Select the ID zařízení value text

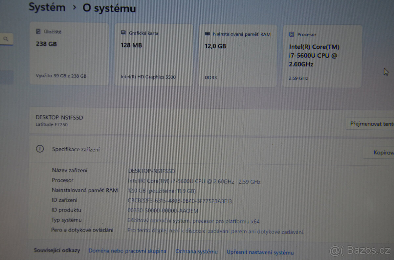click(x=180, y=201)
